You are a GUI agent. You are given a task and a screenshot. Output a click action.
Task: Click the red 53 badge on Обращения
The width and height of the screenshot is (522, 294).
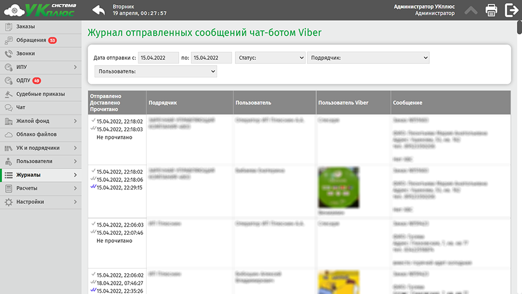coord(52,40)
